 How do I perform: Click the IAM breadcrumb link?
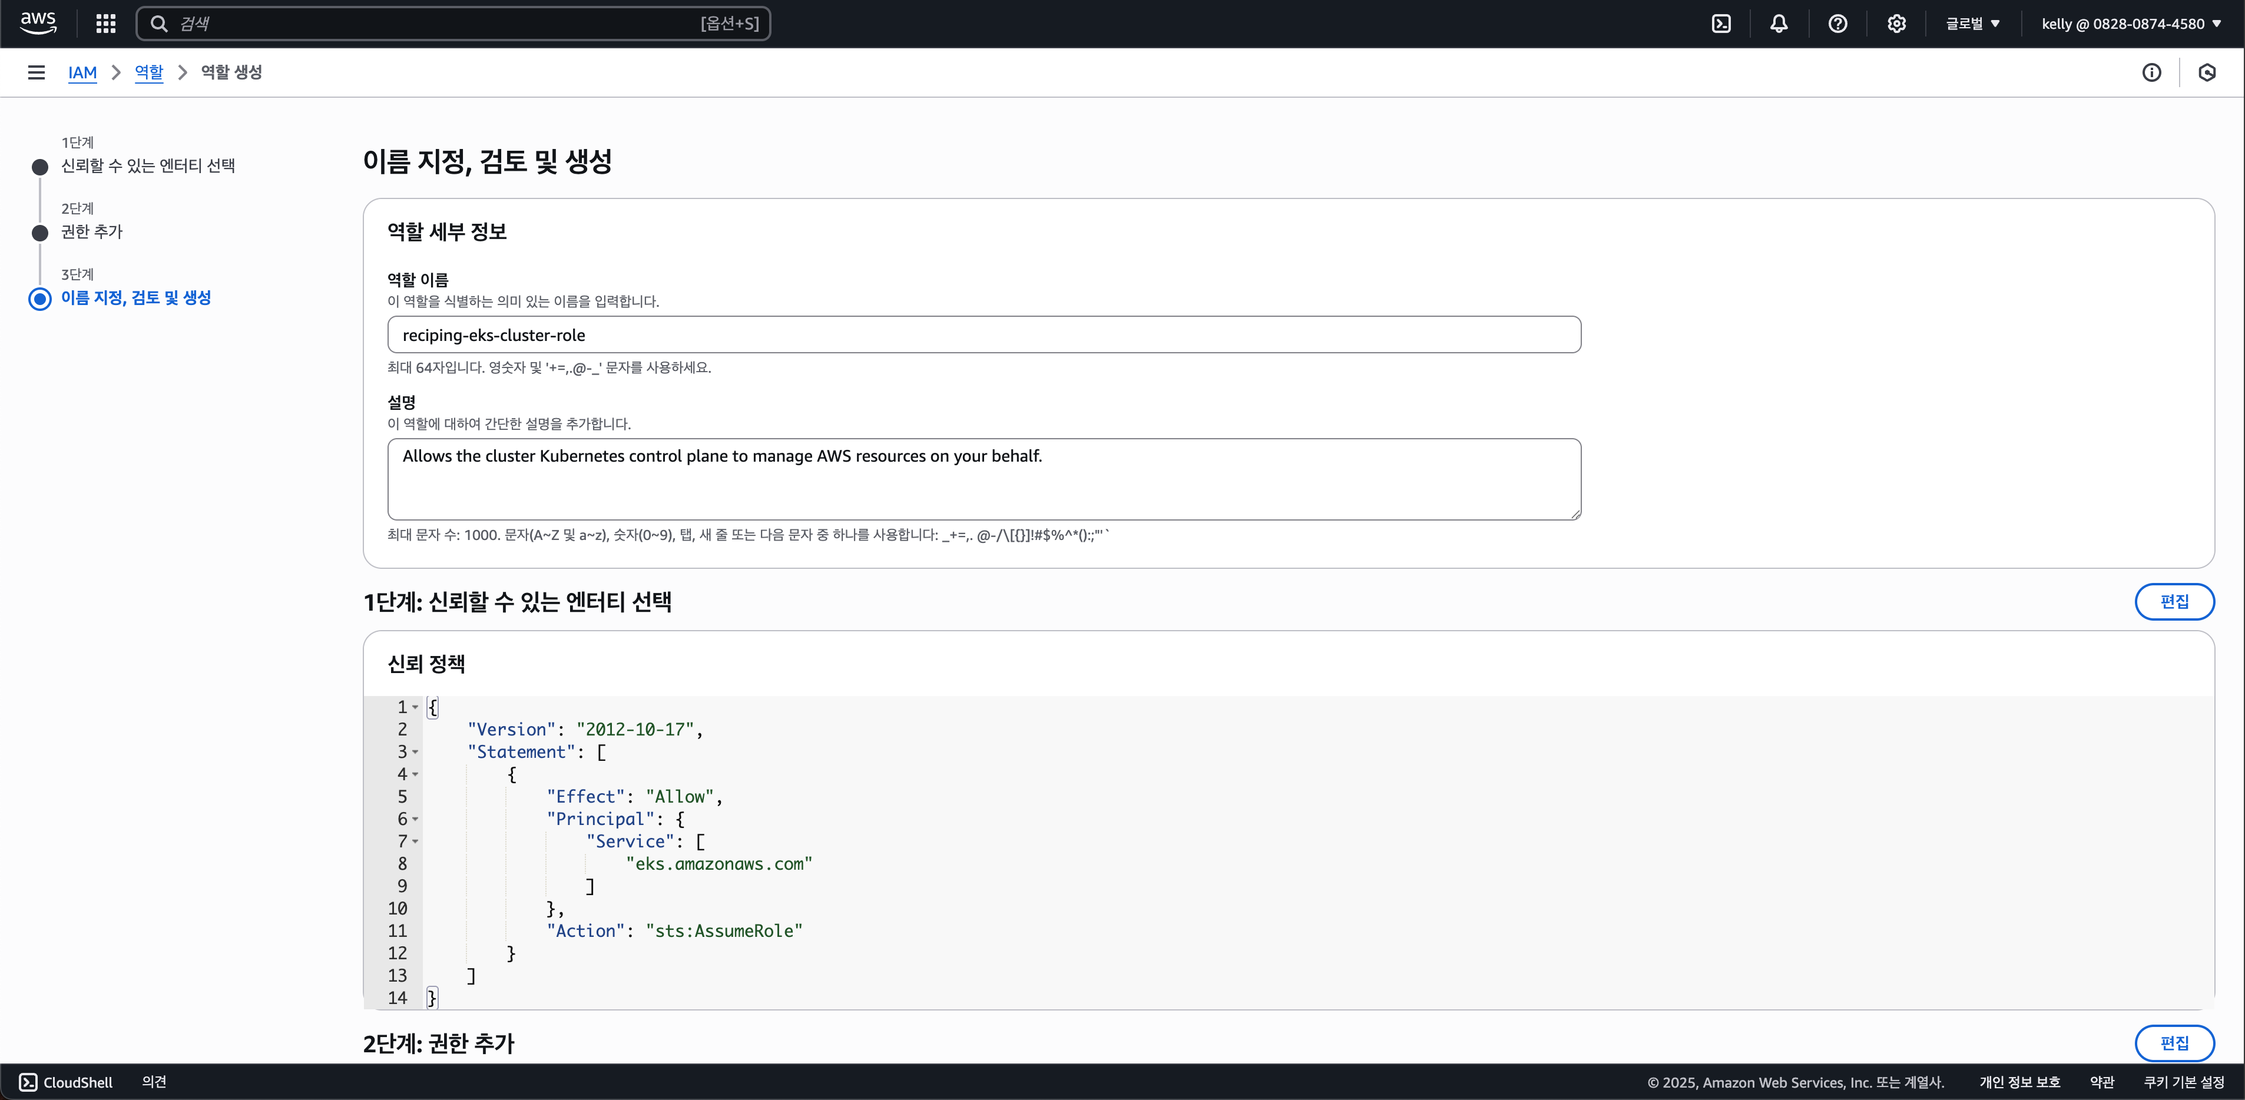(82, 72)
